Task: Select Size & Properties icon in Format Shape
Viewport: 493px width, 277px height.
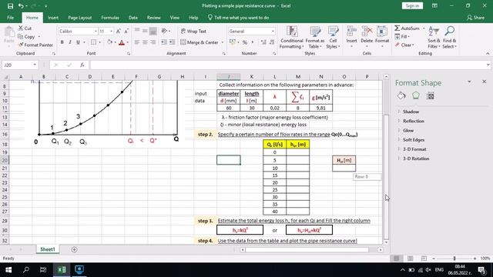Action: coord(431,95)
